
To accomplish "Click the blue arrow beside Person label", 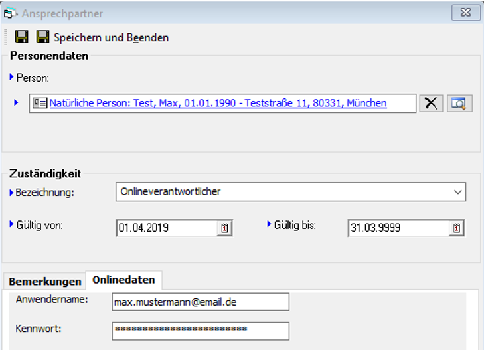I will pyautogui.click(x=12, y=77).
